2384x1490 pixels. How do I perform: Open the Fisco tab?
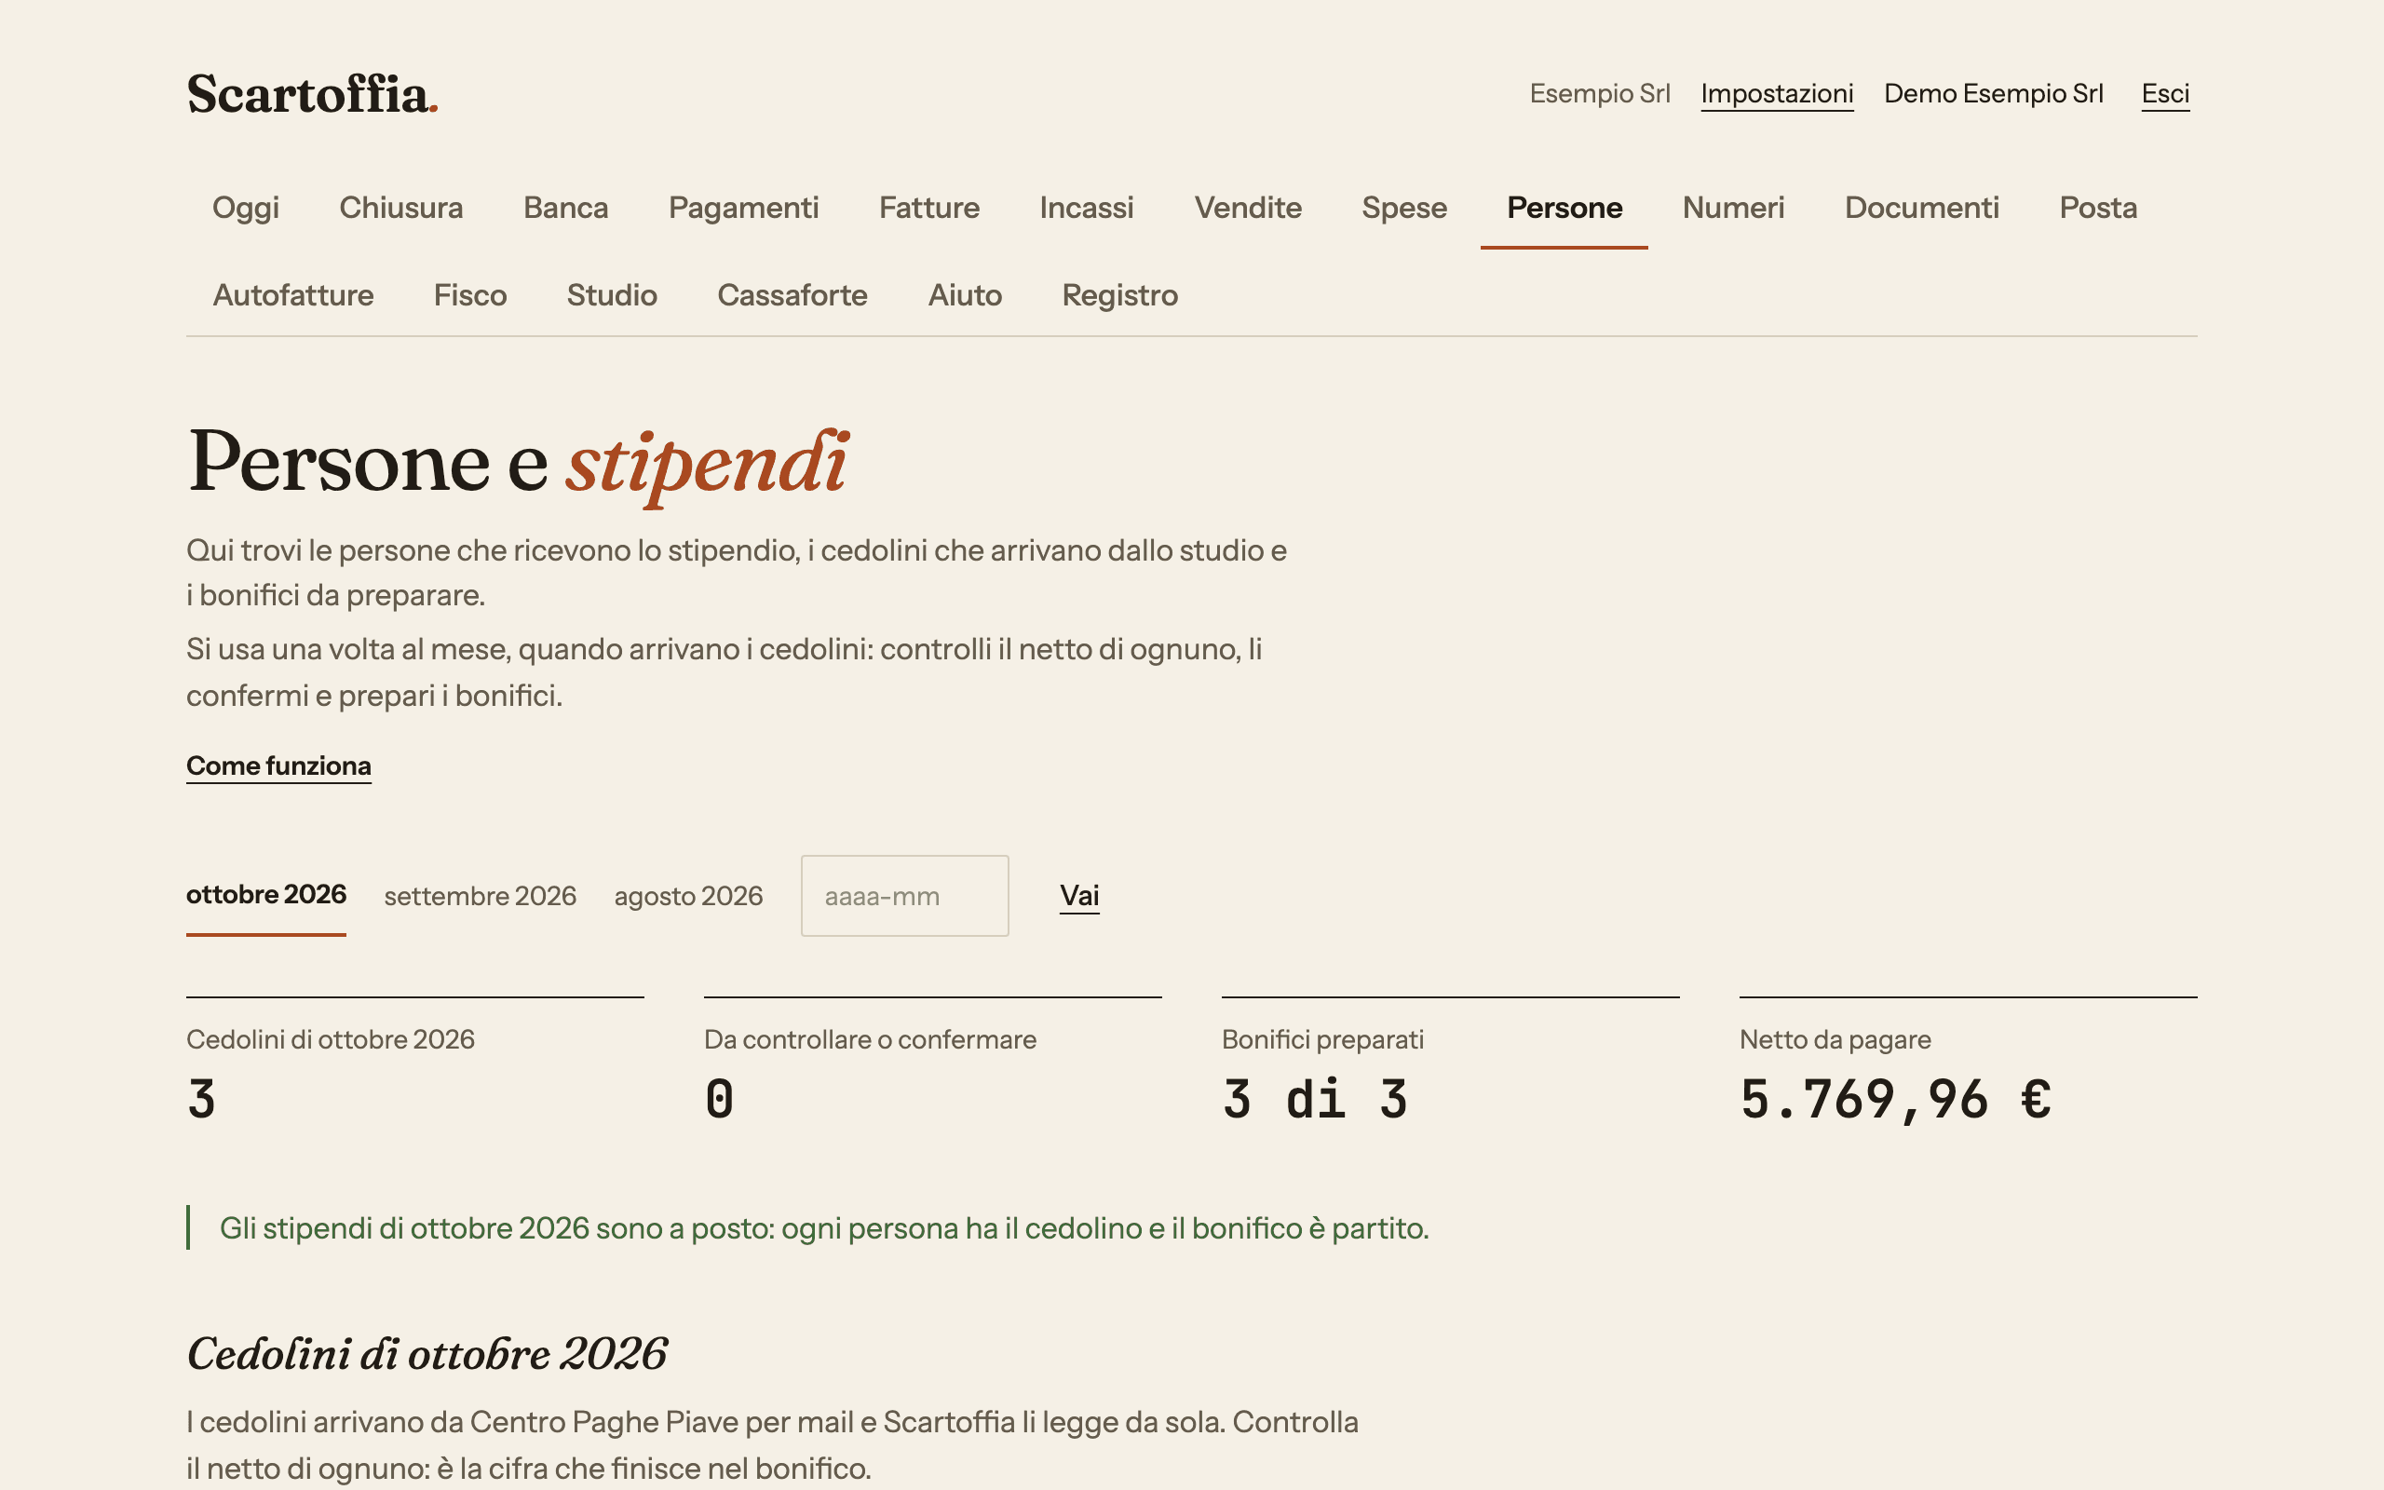470,295
